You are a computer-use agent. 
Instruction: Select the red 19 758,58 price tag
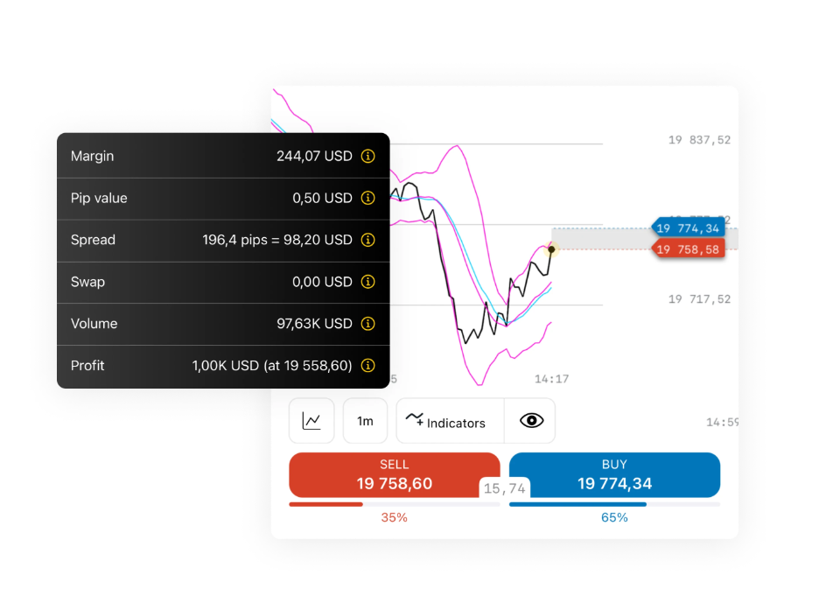point(688,249)
